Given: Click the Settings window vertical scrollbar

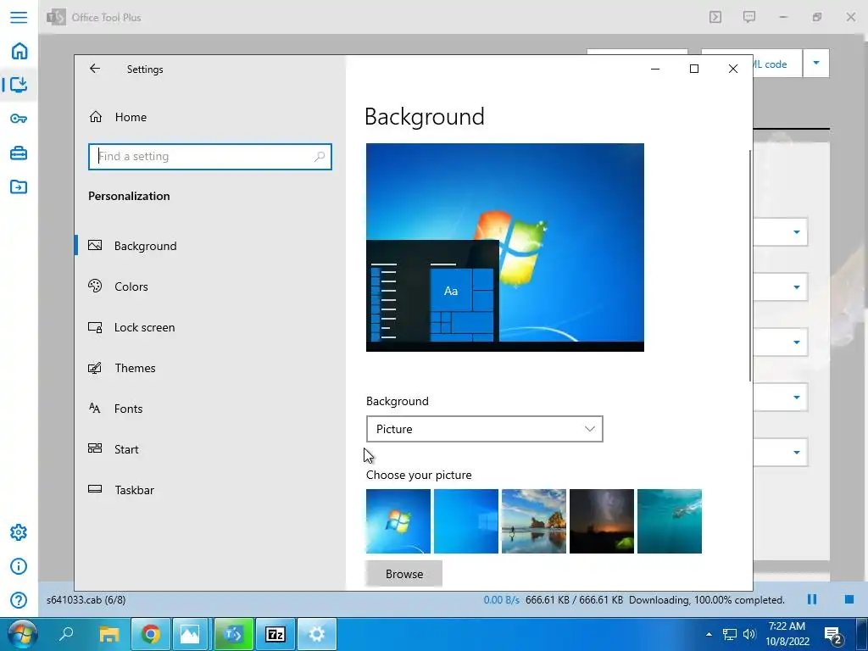Looking at the screenshot, I should (x=750, y=265).
